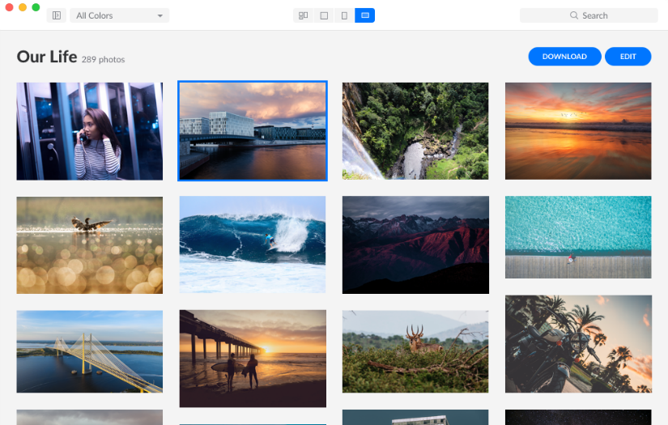Select the landscape thumbnails layout view
Image resolution: width=668 pixels, height=425 pixels.
(x=364, y=15)
